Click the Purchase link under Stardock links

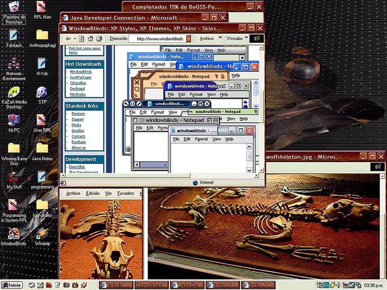78,142
